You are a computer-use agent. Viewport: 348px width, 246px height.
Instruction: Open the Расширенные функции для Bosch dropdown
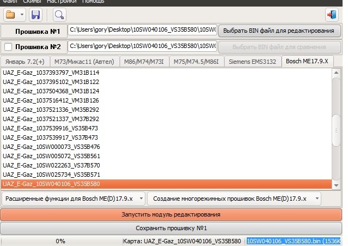tap(74, 199)
